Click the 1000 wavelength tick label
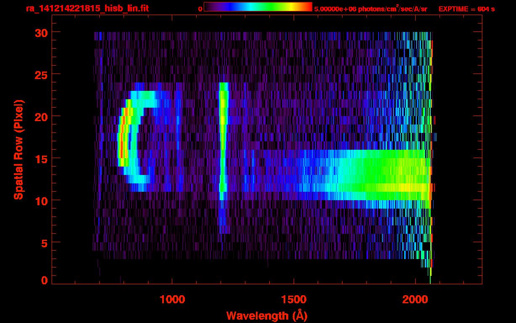The image size is (516, 323). [x=172, y=299]
